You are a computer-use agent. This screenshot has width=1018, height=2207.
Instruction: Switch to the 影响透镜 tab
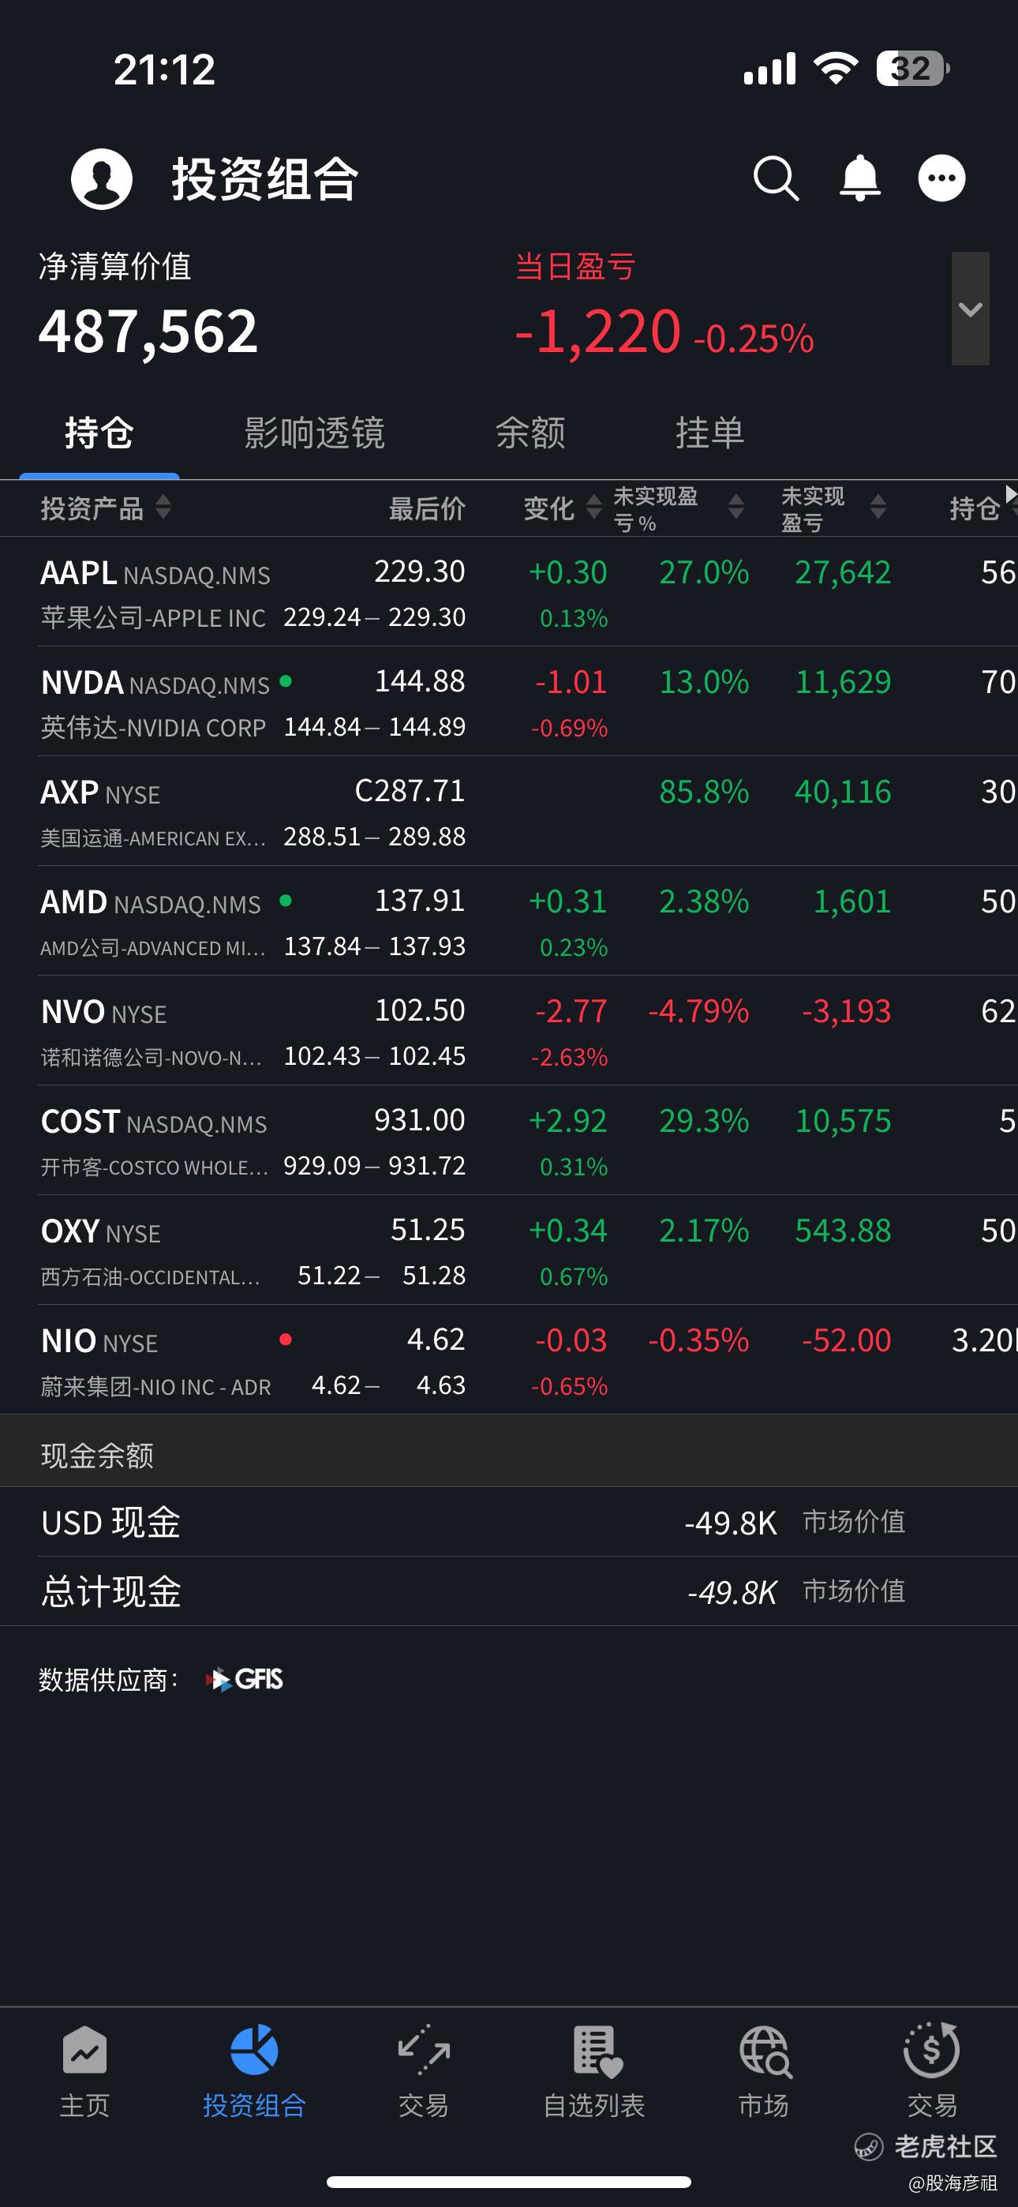pos(315,433)
